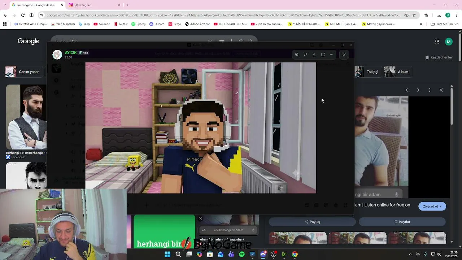Viewport: 462px width, 260px height.
Task: Open Discord from the taskbar
Action: [x=263, y=254]
